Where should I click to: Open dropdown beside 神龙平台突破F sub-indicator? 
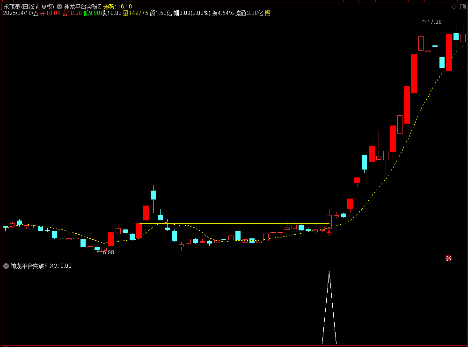pyautogui.click(x=6, y=266)
